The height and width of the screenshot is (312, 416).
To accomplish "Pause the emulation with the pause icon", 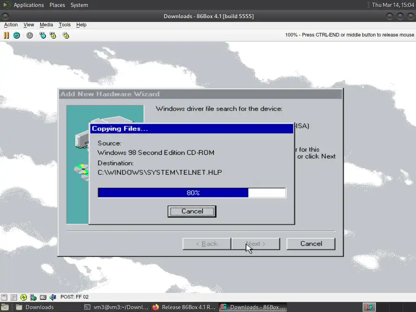I will tap(6, 35).
